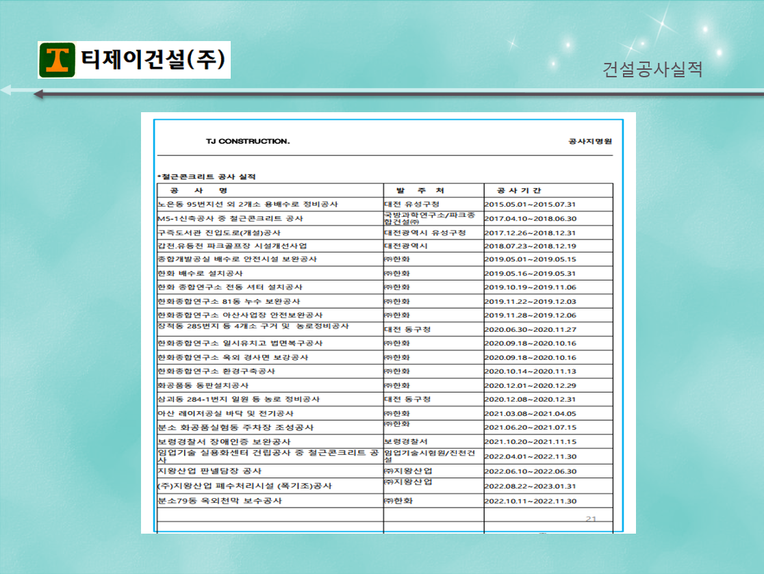Click the date '2015.05.01~2015.07.31'
Viewport: 764px width, 574px height.
point(530,204)
